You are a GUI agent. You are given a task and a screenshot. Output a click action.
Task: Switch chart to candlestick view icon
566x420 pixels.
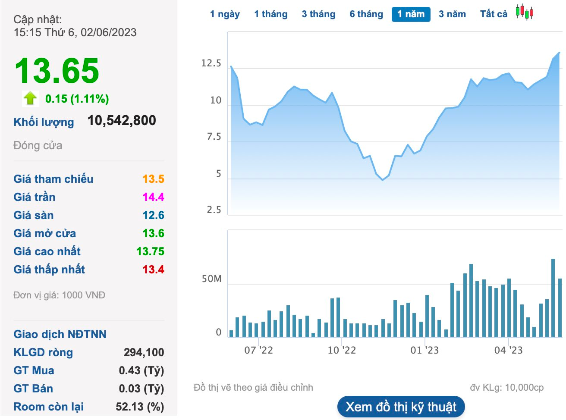tap(525, 13)
